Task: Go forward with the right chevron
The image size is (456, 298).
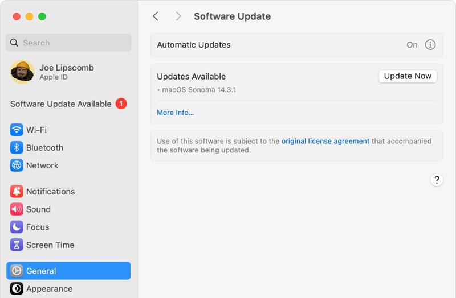Action: coord(178,16)
